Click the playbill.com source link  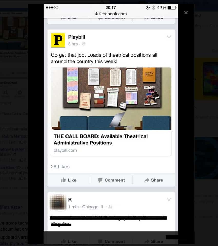tap(65, 150)
